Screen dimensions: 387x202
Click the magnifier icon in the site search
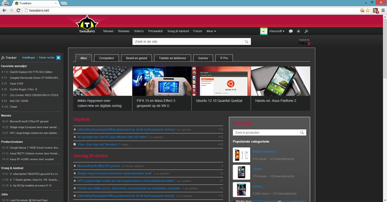[246, 41]
